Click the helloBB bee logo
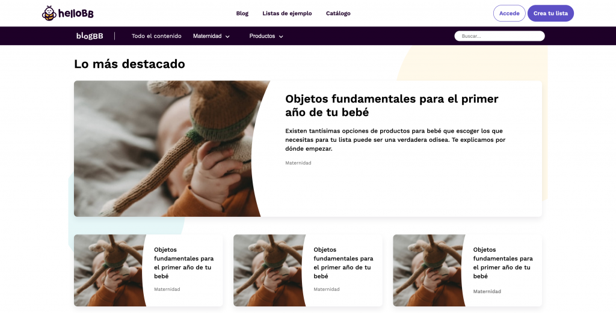The width and height of the screenshot is (616, 313). (67, 13)
